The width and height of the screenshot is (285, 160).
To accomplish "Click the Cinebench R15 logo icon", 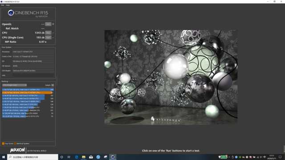I will [11, 13].
